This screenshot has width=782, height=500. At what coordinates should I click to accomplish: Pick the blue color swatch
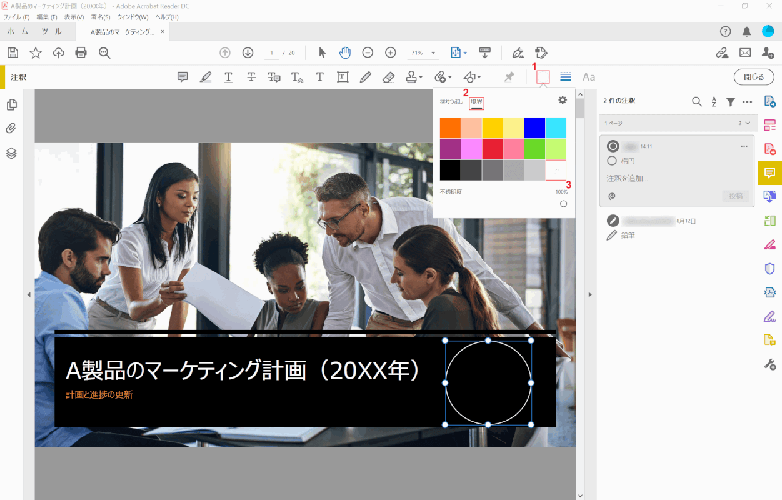534,127
